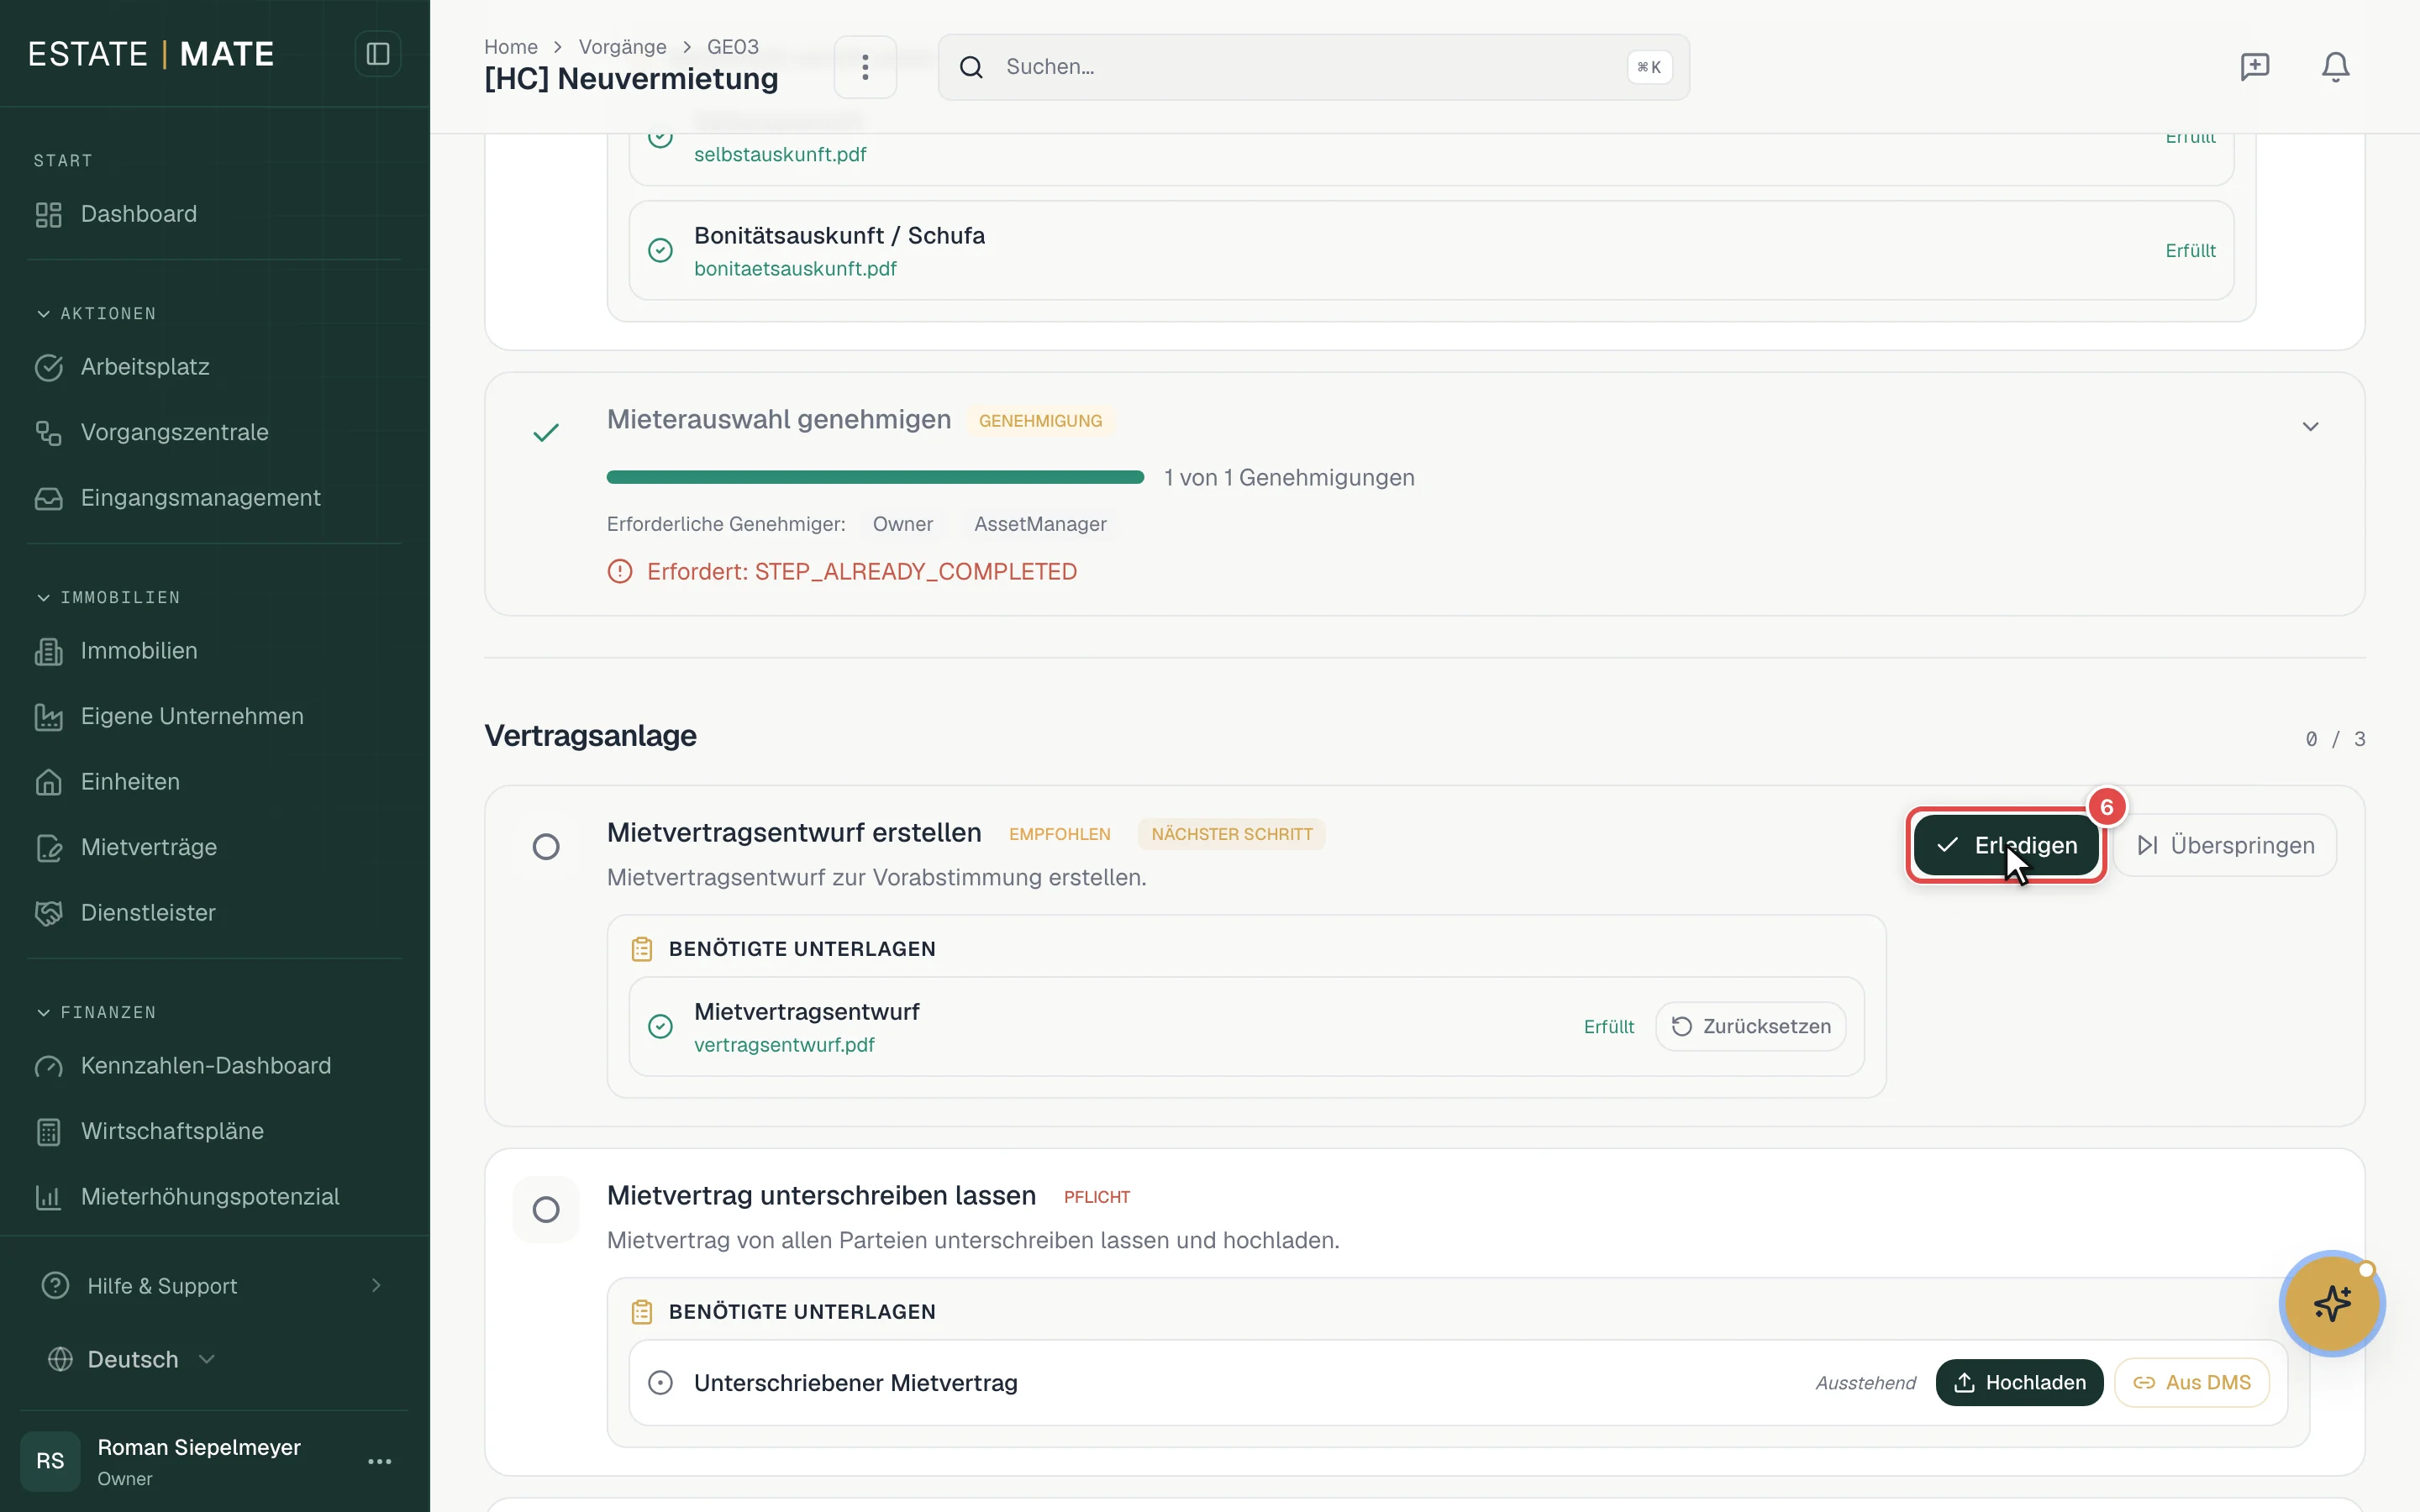The height and width of the screenshot is (1512, 2420).
Task: Click the Mieterauswahl genehmigen checkmark
Action: 546,432
